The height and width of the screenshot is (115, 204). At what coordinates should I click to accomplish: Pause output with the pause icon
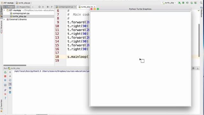coord(5,80)
